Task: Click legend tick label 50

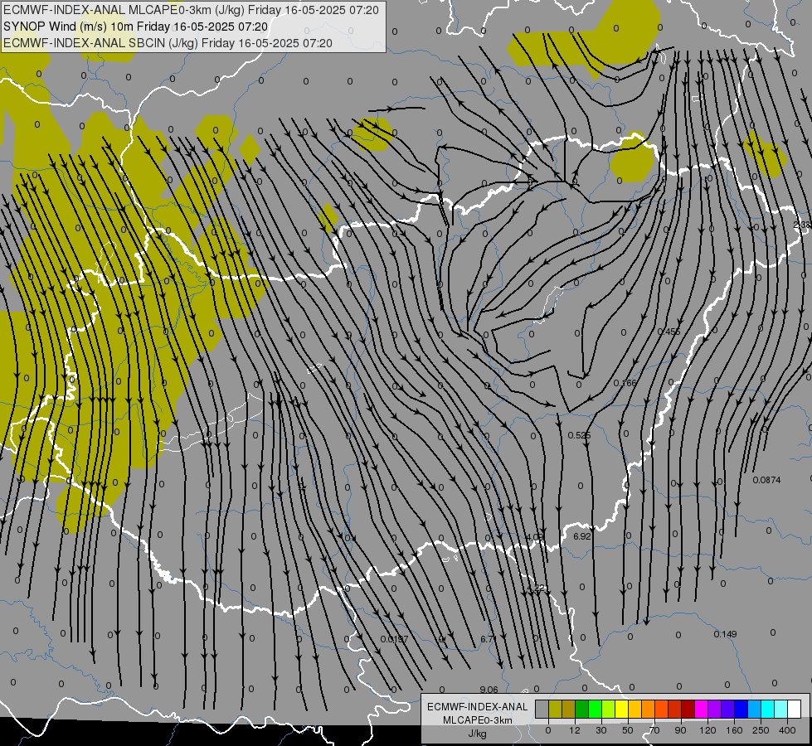Action: [x=628, y=730]
